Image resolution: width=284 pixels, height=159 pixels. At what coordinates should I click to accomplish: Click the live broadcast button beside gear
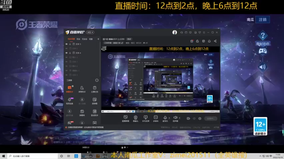pyautogui.click(x=211, y=118)
